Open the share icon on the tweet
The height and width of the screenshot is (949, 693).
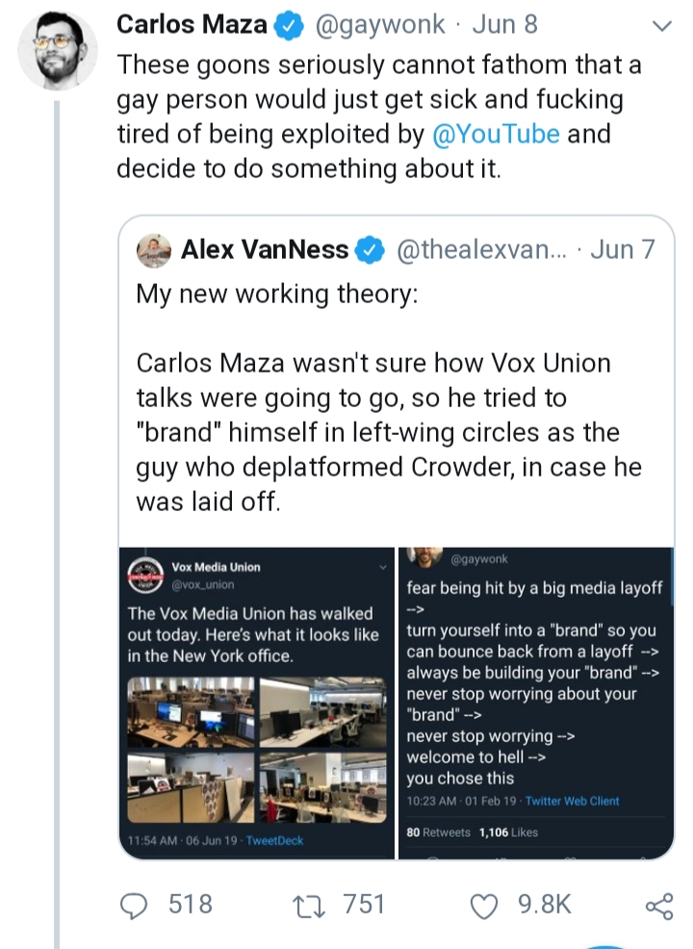659,906
